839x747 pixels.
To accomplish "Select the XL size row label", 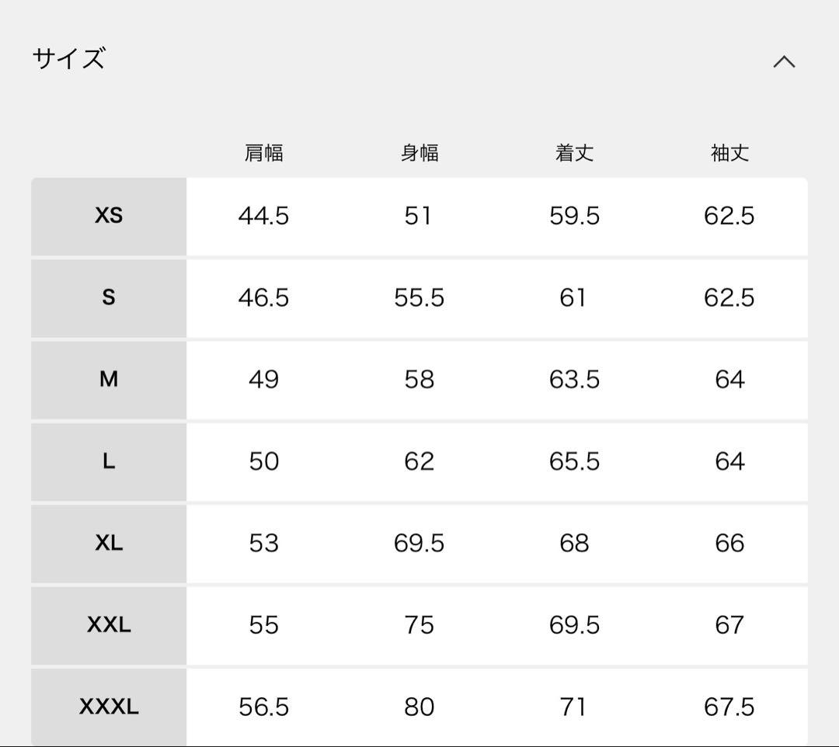I will coord(109,544).
